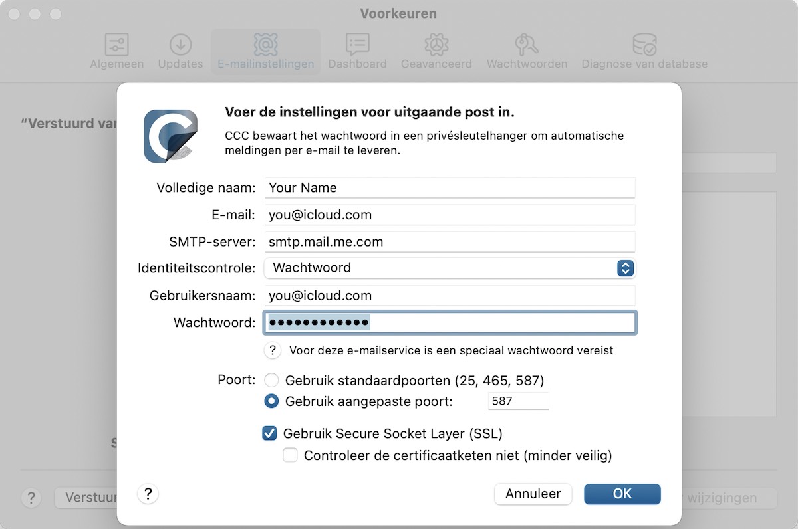The image size is (798, 529).
Task: Select Gebruik aangepaste poort radio button
Action: (271, 401)
